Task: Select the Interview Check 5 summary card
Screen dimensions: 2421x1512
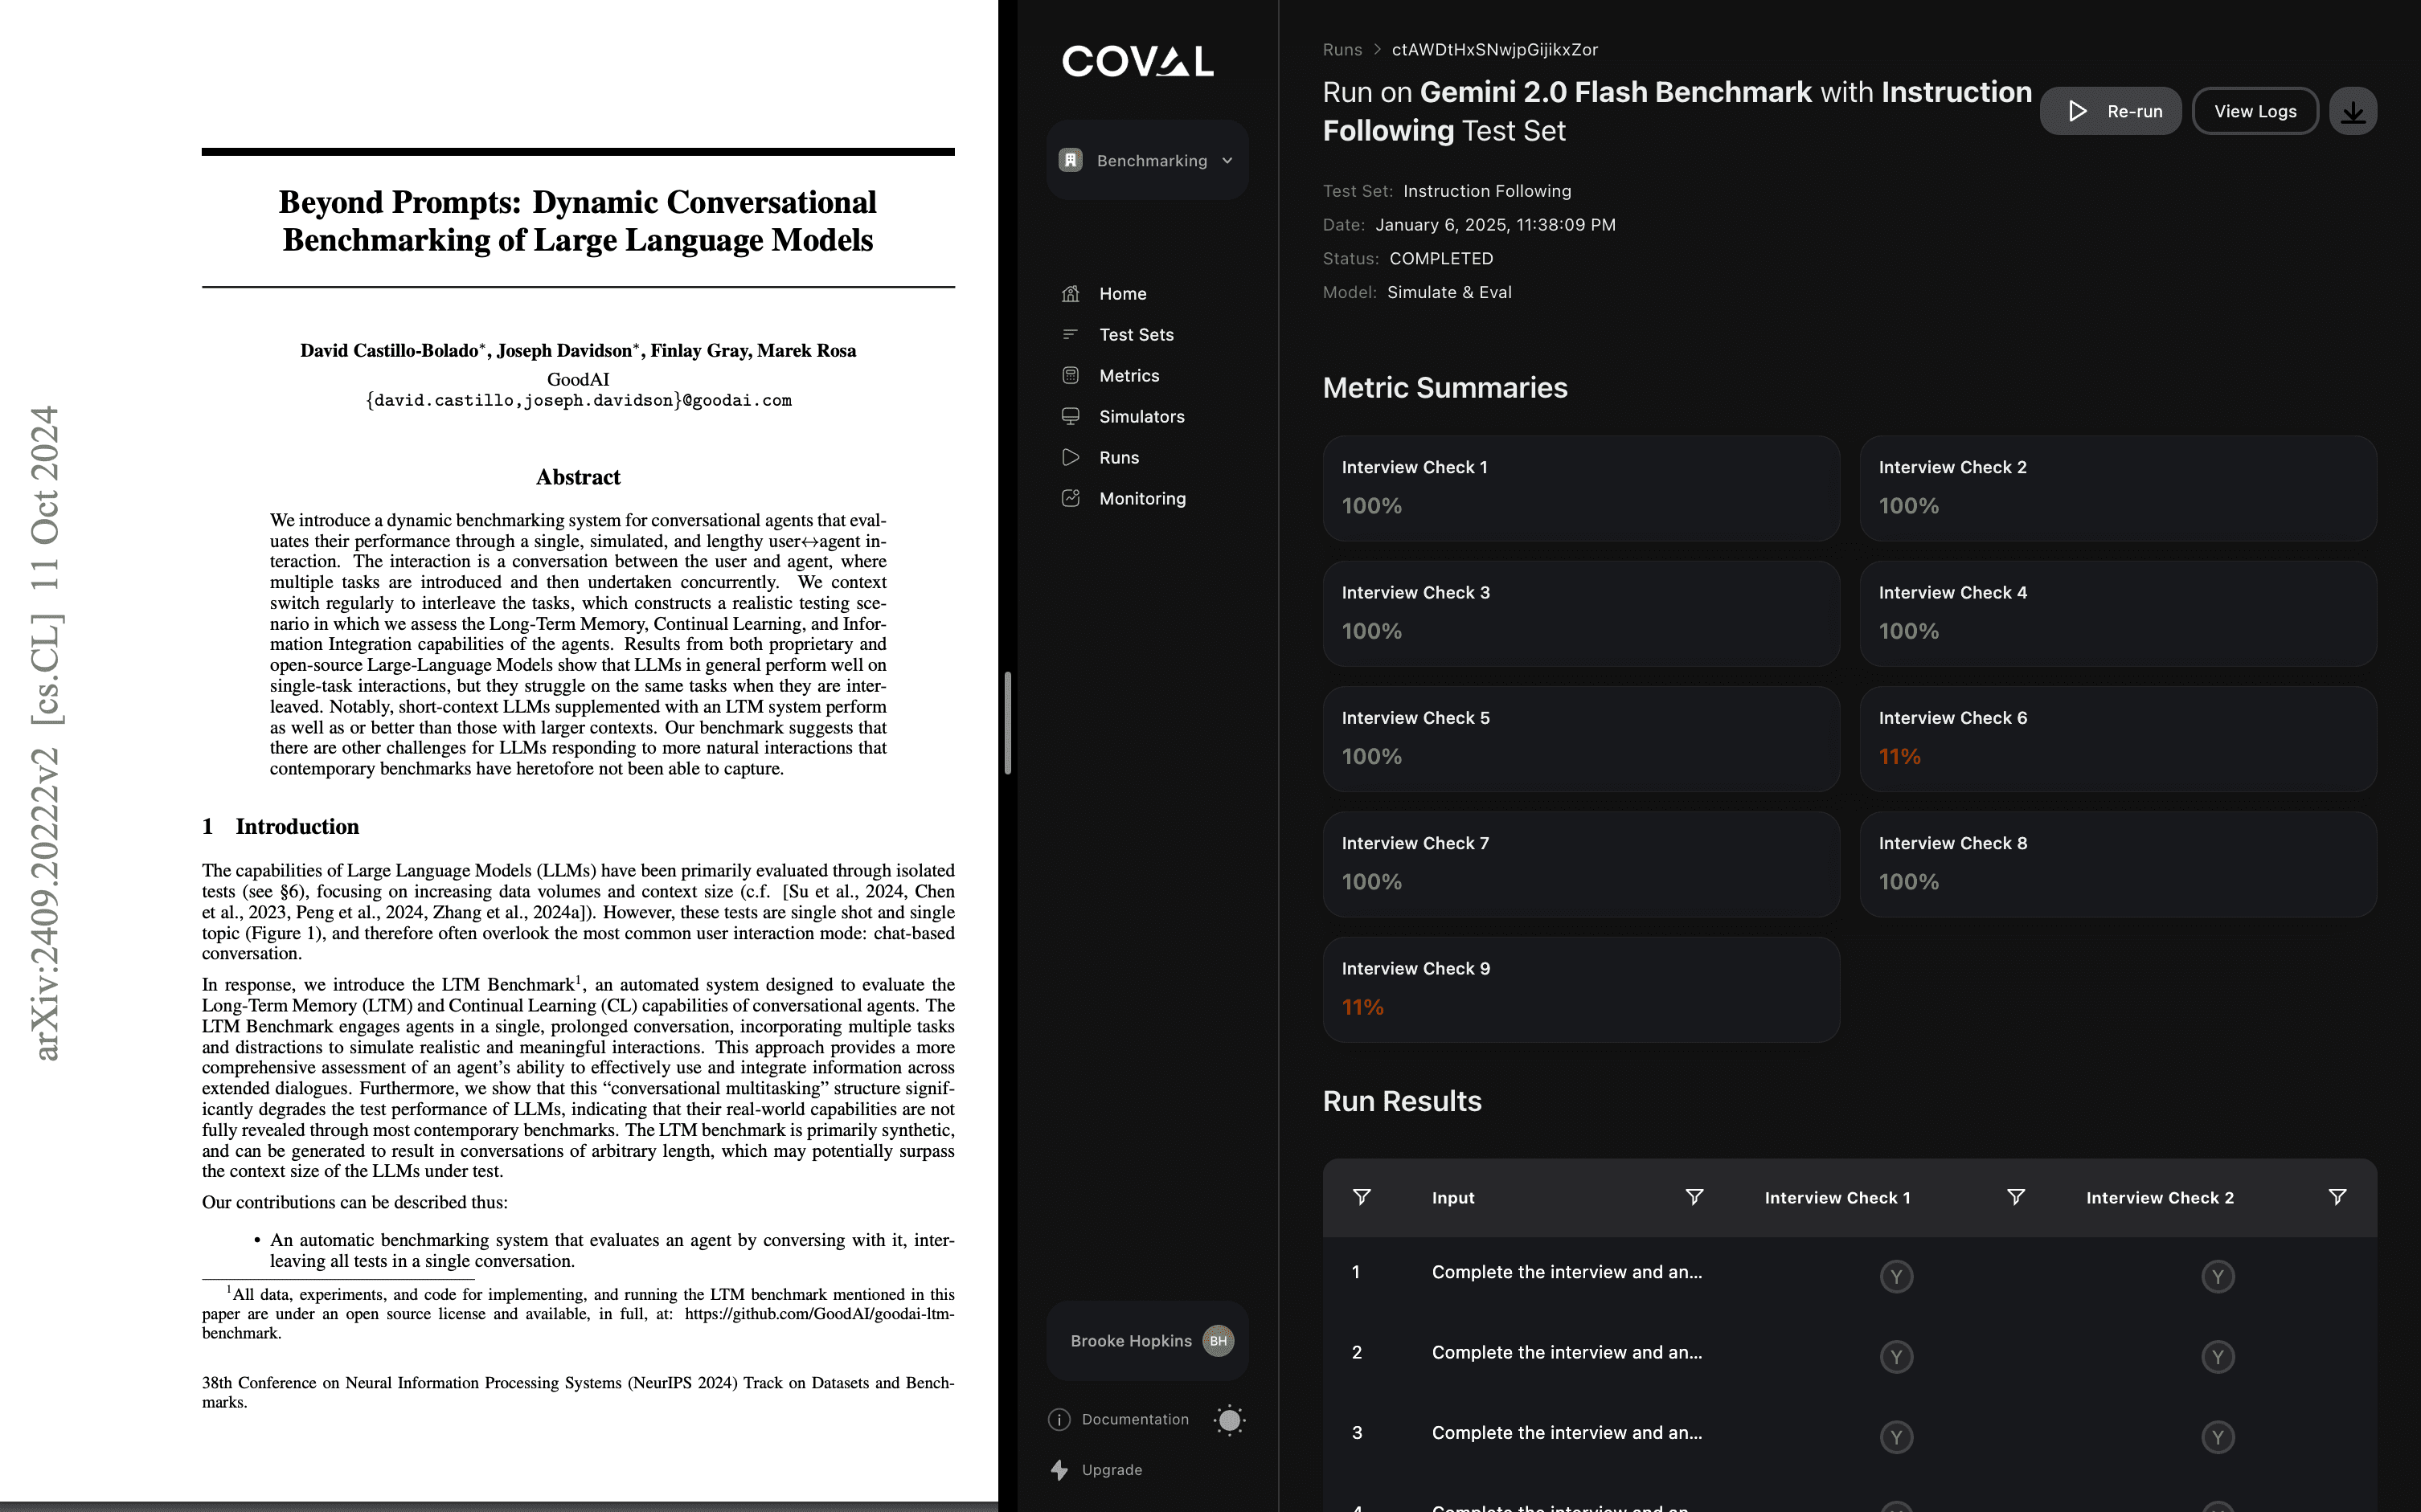Action: [x=1581, y=739]
